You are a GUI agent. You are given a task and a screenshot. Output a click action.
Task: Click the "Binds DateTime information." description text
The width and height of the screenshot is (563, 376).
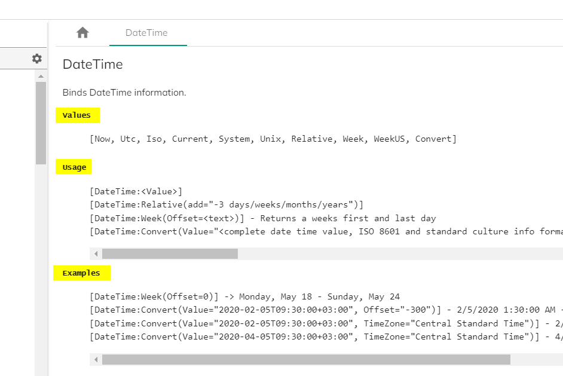(x=124, y=93)
